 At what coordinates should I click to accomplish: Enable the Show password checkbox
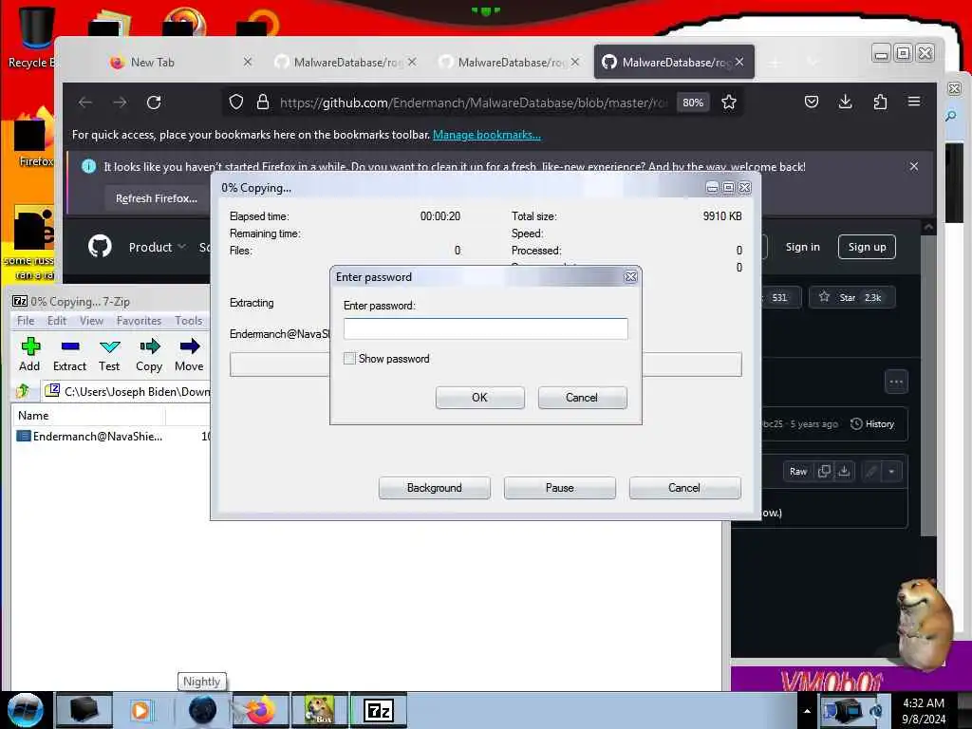(x=349, y=358)
